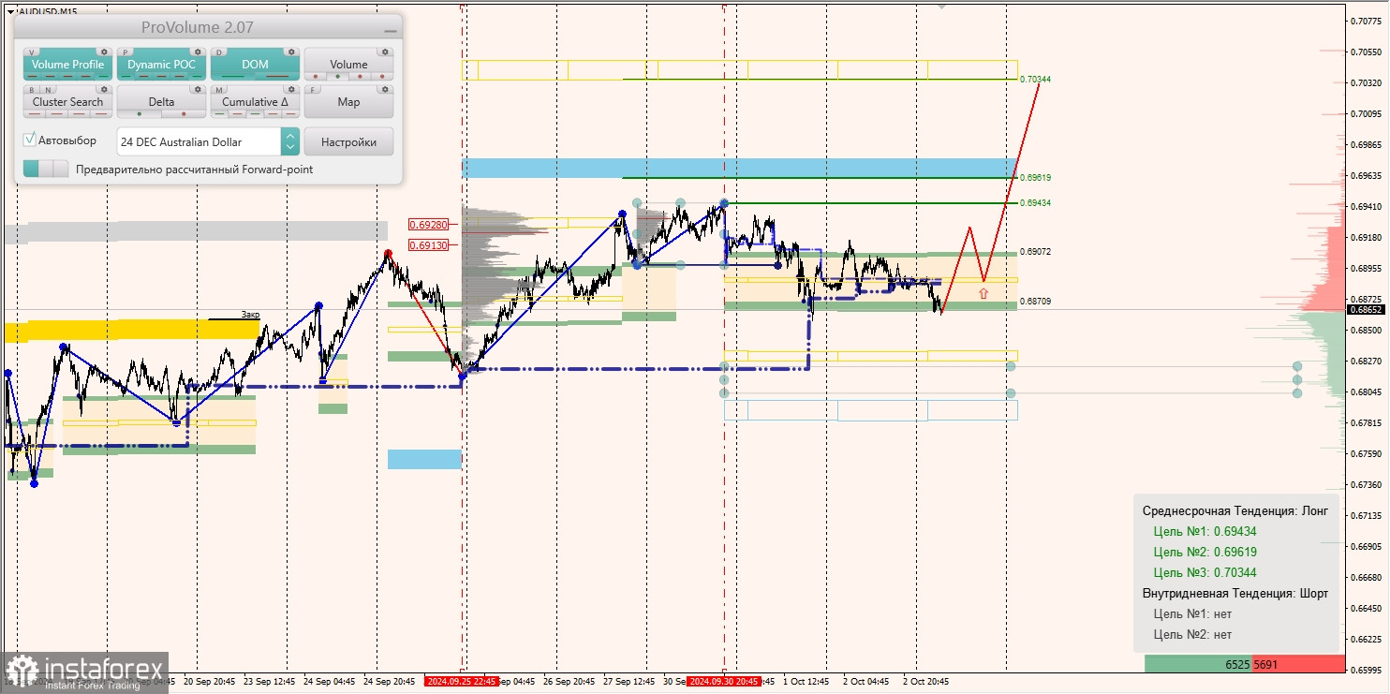Image resolution: width=1390 pixels, height=694 pixels.
Task: Click Цель №3: 0.70344 in info panel
Action: (1205, 572)
